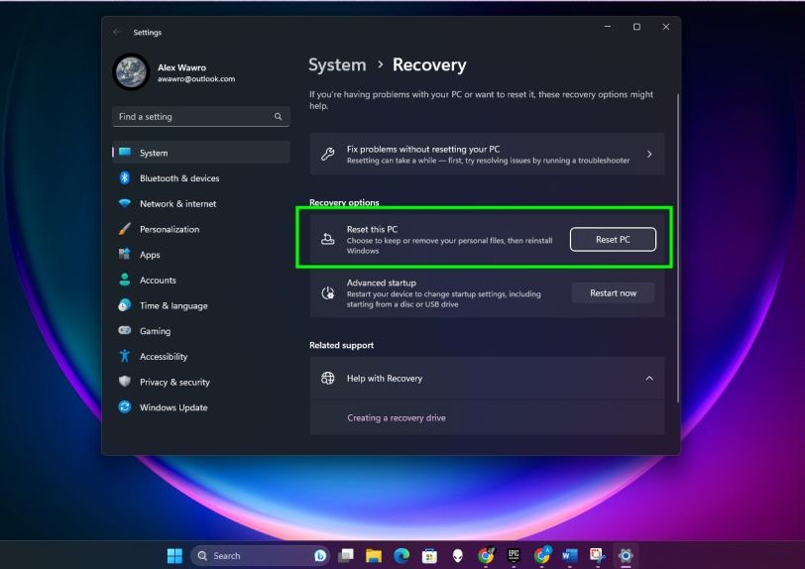Open the Fix problems chevron arrow
This screenshot has height=569, width=805.
coord(649,154)
